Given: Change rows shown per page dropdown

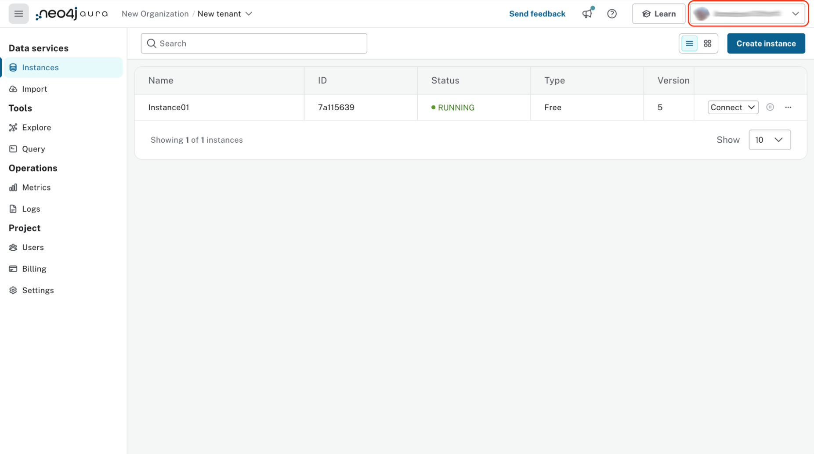Looking at the screenshot, I should [769, 140].
